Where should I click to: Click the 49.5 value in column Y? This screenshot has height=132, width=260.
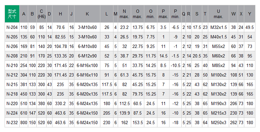pyautogui.click(x=250, y=28)
